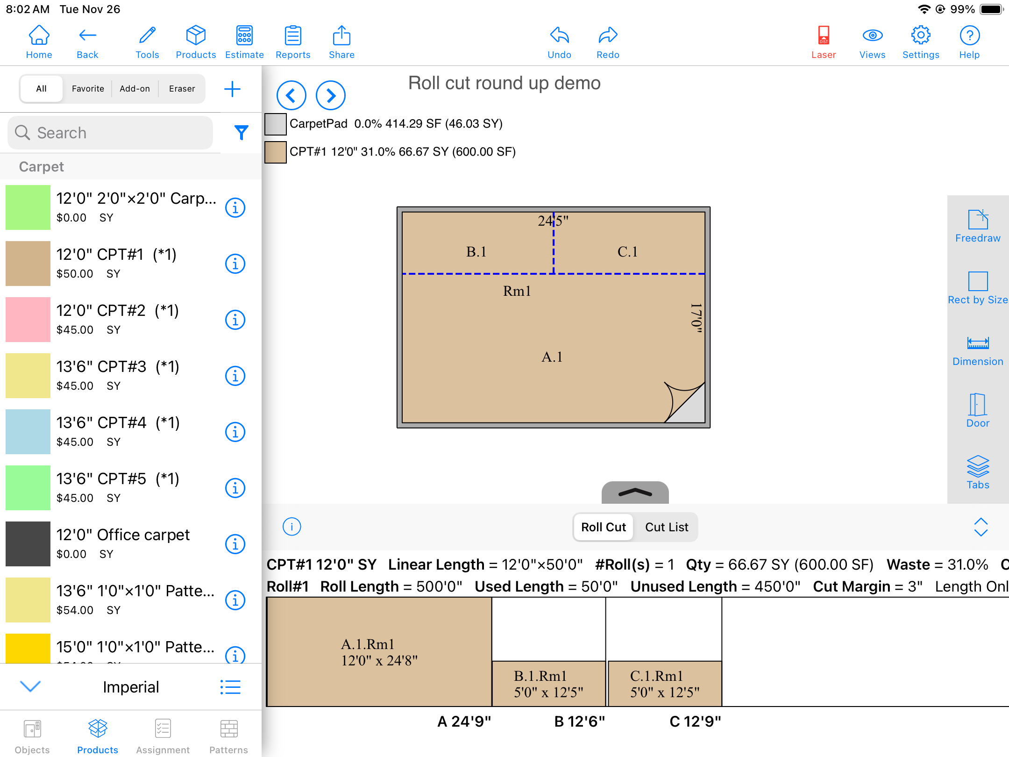1009x757 pixels.
Task: Expand the roll cut panel handle
Action: tap(635, 493)
